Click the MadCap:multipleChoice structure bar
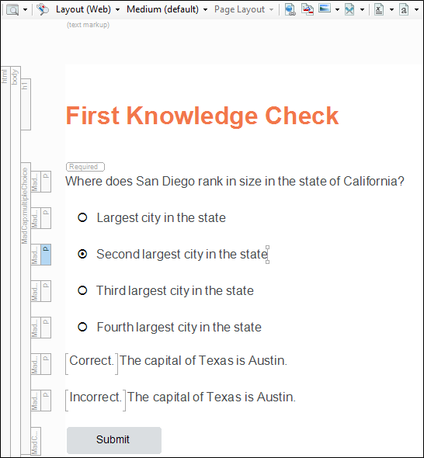The image size is (424, 458). [x=26, y=310]
